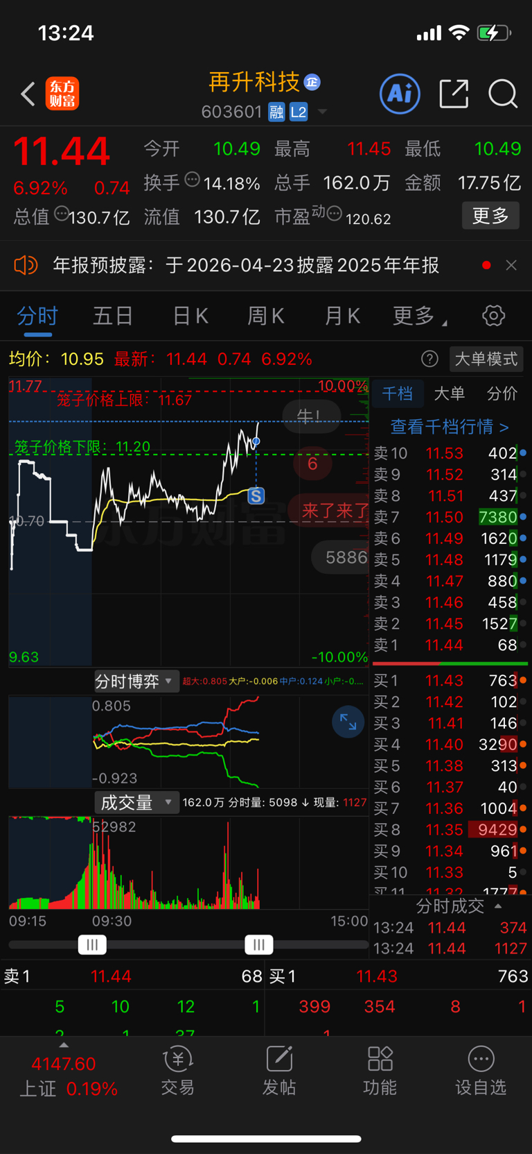Switch to the 周K tab

coord(266,316)
